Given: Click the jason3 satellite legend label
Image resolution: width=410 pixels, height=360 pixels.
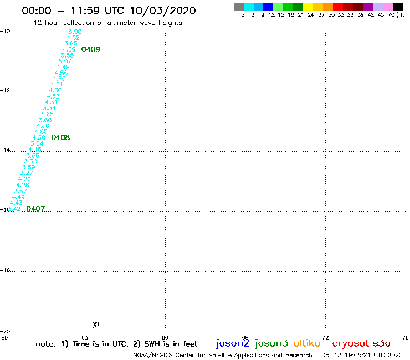Looking at the screenshot, I should click(x=271, y=343).
